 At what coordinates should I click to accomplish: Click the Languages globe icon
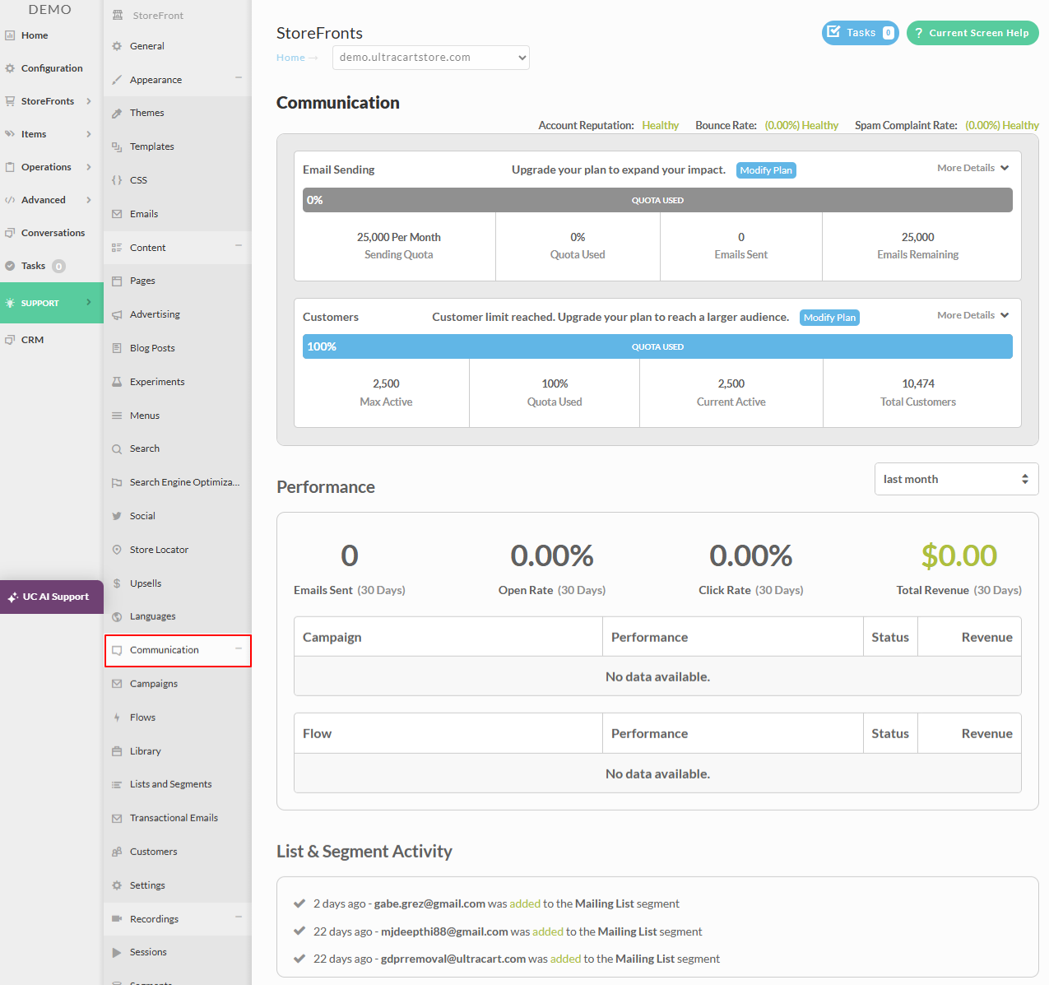pos(117,617)
